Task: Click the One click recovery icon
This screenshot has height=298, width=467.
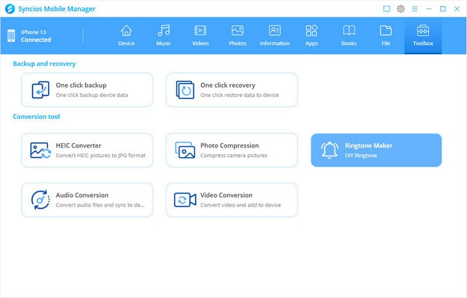Action: coord(185,90)
